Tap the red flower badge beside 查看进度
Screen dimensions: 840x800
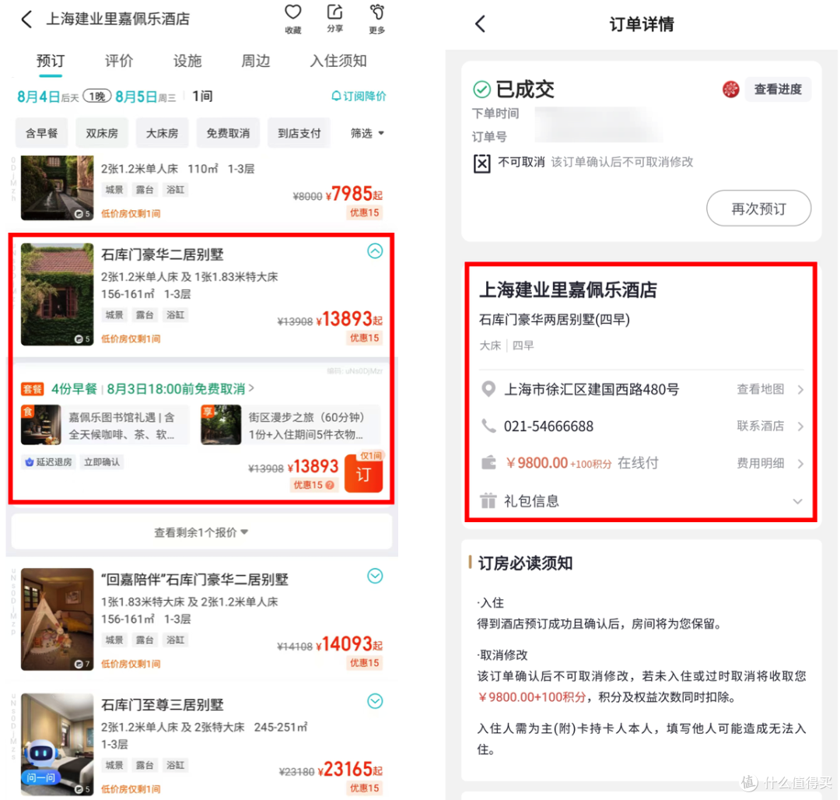tap(730, 89)
